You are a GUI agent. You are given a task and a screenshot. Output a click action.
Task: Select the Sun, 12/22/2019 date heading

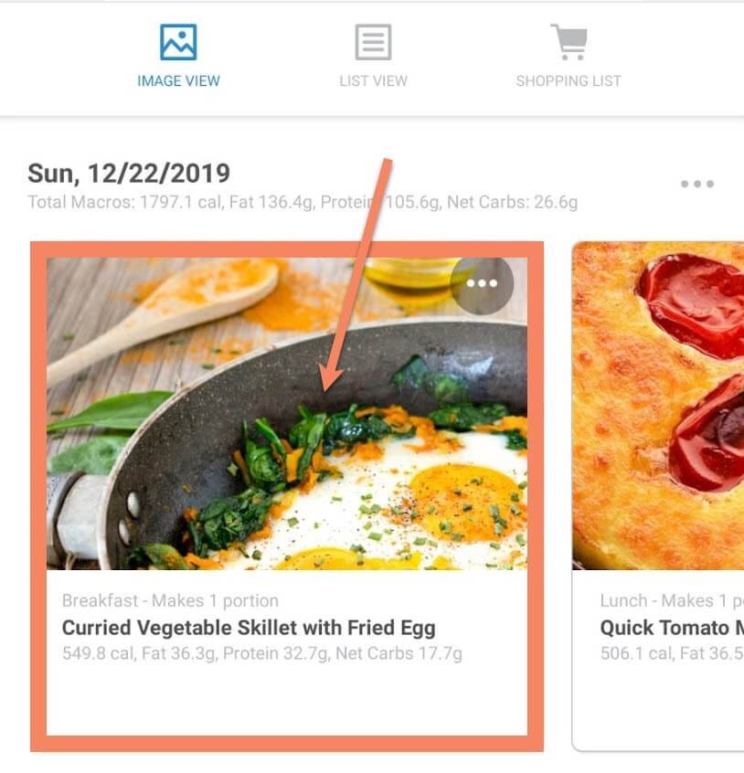tap(129, 173)
